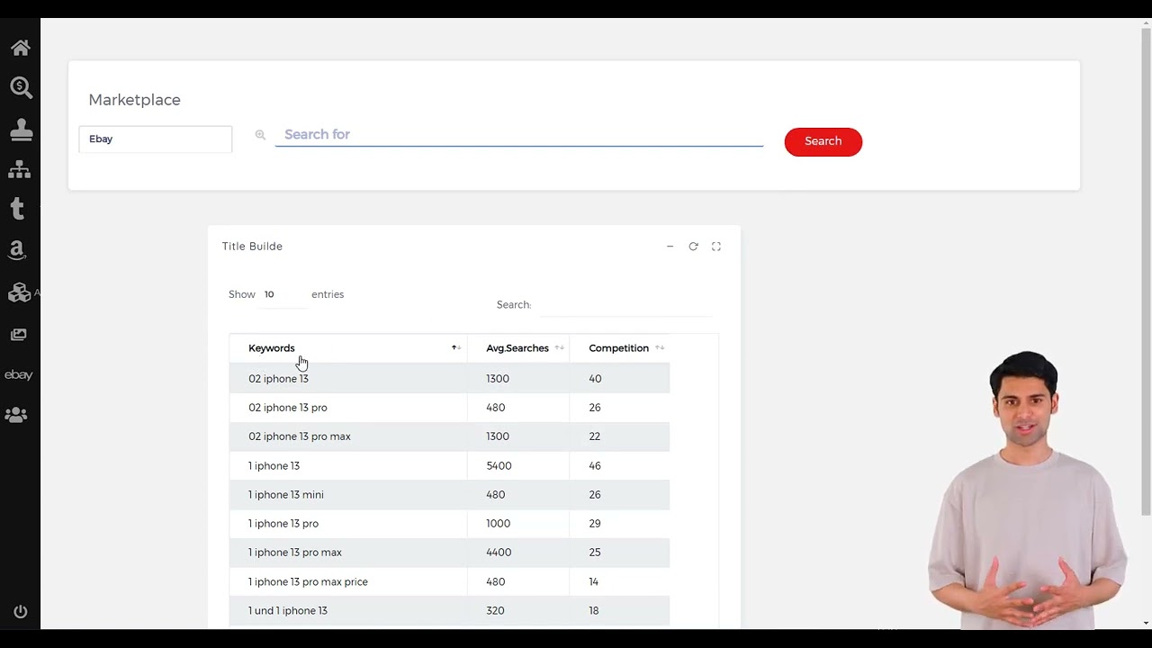Screen dimensions: 1152x648
Task: Select keyword '1 iphone 13'
Action: 274,466
